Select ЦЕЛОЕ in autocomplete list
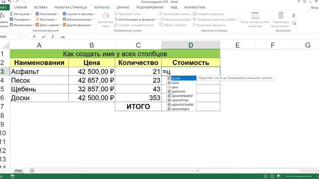Image resolution: width=319 pixels, height=179 pixels. pos(181,79)
